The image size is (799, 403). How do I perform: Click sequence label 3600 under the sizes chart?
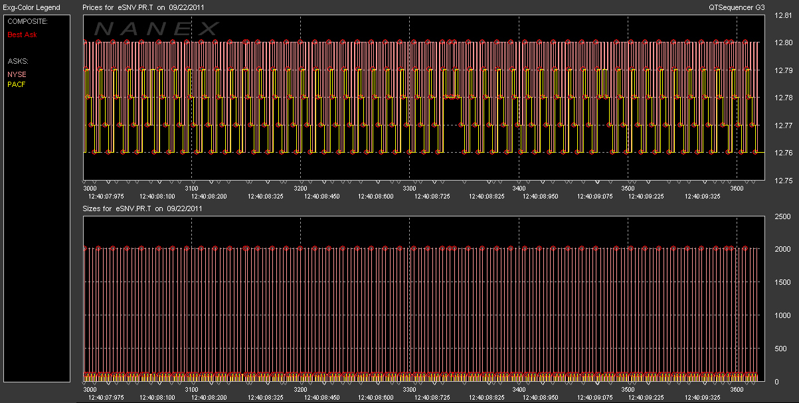(x=737, y=390)
